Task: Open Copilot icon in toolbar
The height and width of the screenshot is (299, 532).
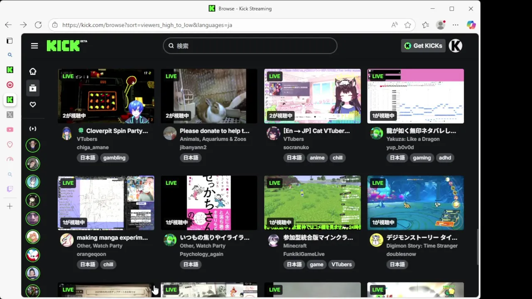Action: (x=471, y=25)
